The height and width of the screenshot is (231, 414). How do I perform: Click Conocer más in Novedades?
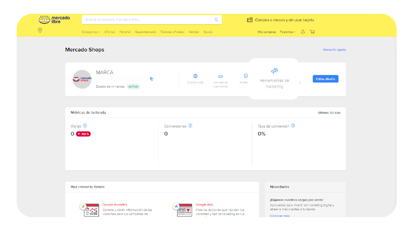tap(280, 216)
